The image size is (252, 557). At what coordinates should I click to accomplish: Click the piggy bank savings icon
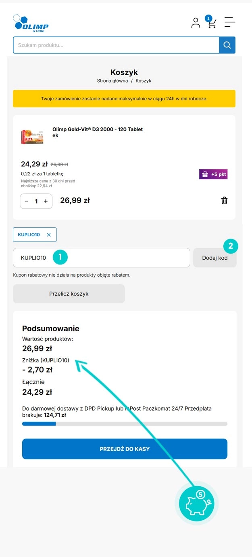click(196, 504)
